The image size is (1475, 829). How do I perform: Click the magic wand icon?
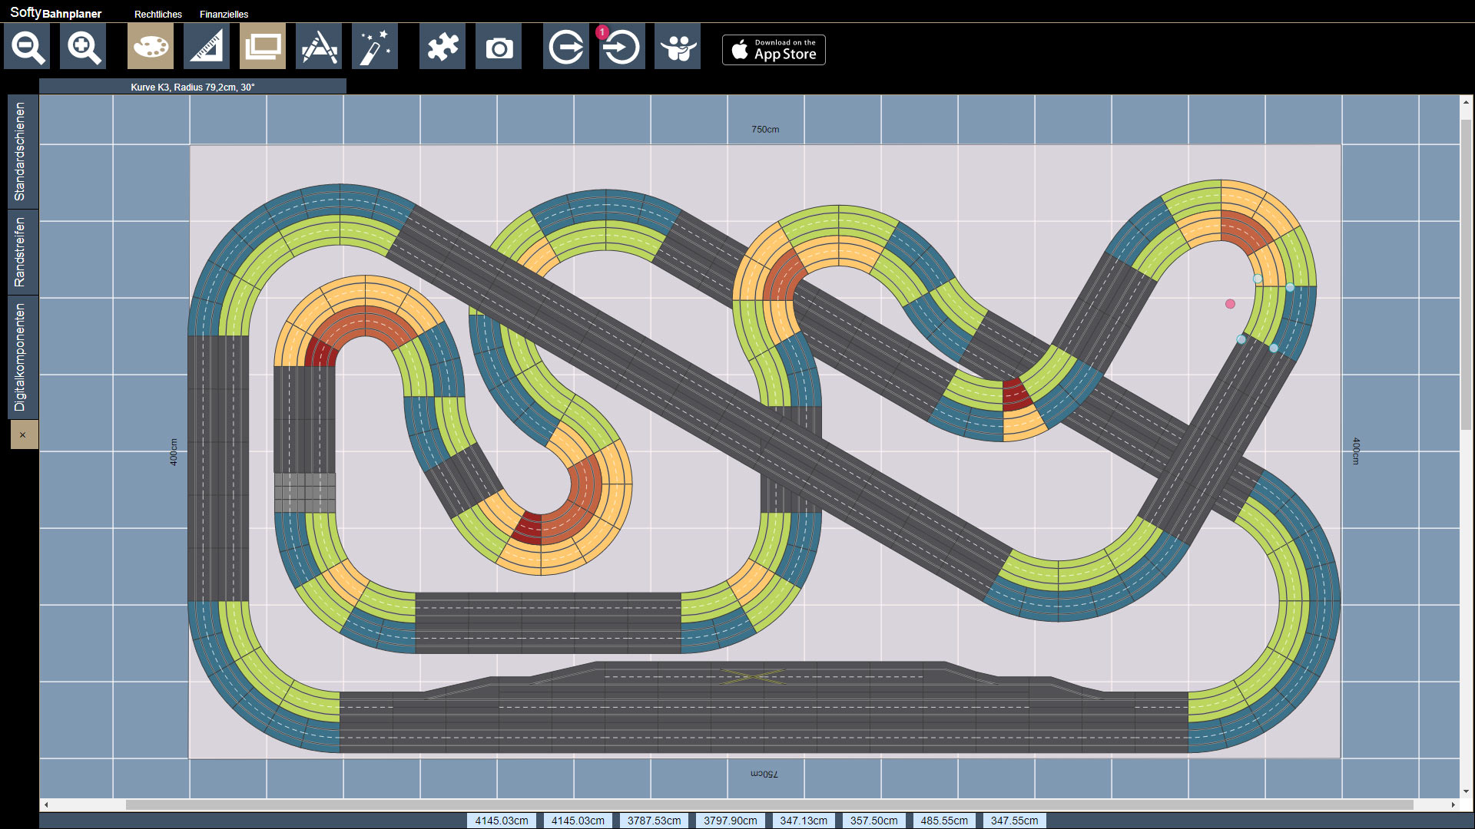coord(375,47)
